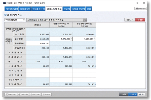Click 산출세액 54,623 cell
Viewport: 151px width, 100px height.
pyautogui.click(x=38, y=66)
